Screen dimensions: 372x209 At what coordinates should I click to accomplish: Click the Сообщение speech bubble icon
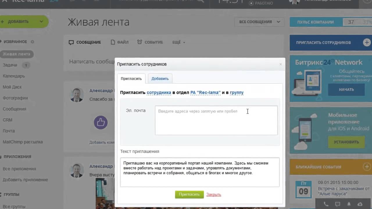tap(71, 42)
